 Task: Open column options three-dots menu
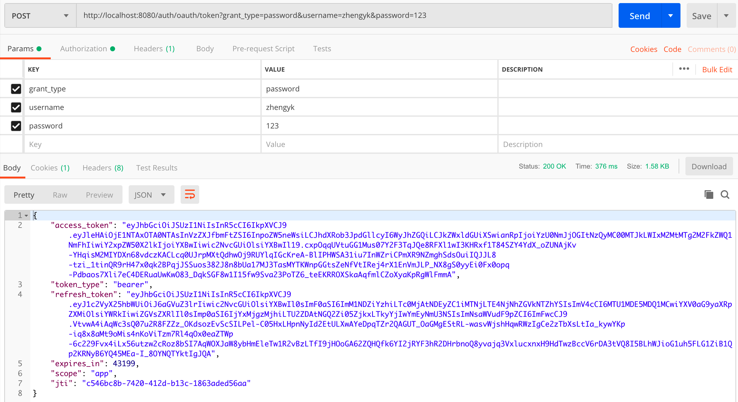[x=684, y=69]
